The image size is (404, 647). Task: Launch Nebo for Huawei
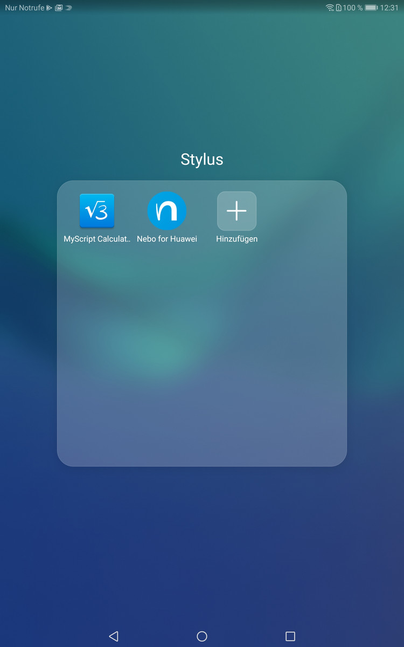[x=167, y=211]
